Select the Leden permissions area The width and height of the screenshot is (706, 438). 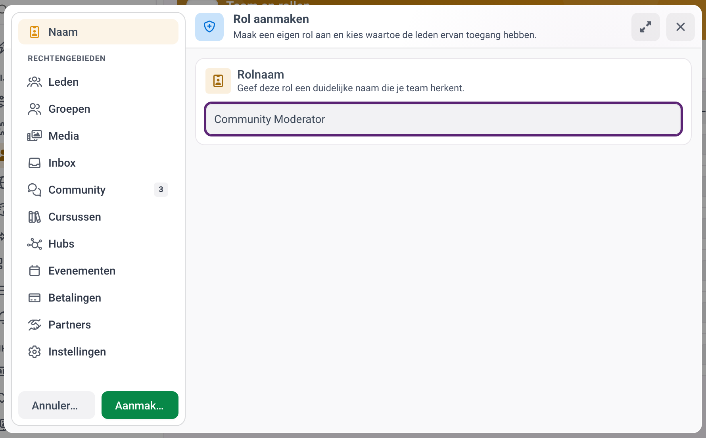pyautogui.click(x=98, y=82)
